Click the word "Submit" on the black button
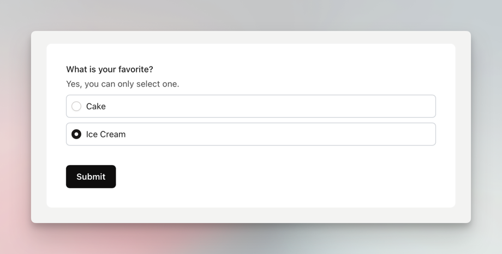The width and height of the screenshot is (502, 254). [x=91, y=177]
